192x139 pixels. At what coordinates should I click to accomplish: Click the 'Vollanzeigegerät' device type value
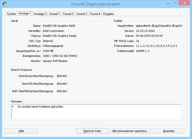(x=53, y=46)
